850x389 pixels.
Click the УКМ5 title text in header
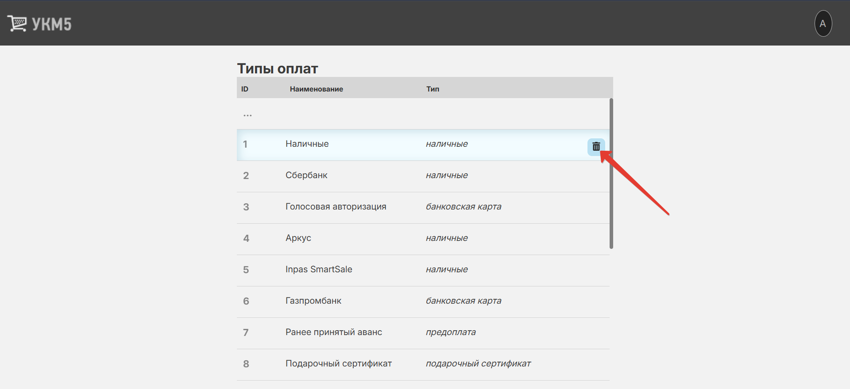coord(52,24)
